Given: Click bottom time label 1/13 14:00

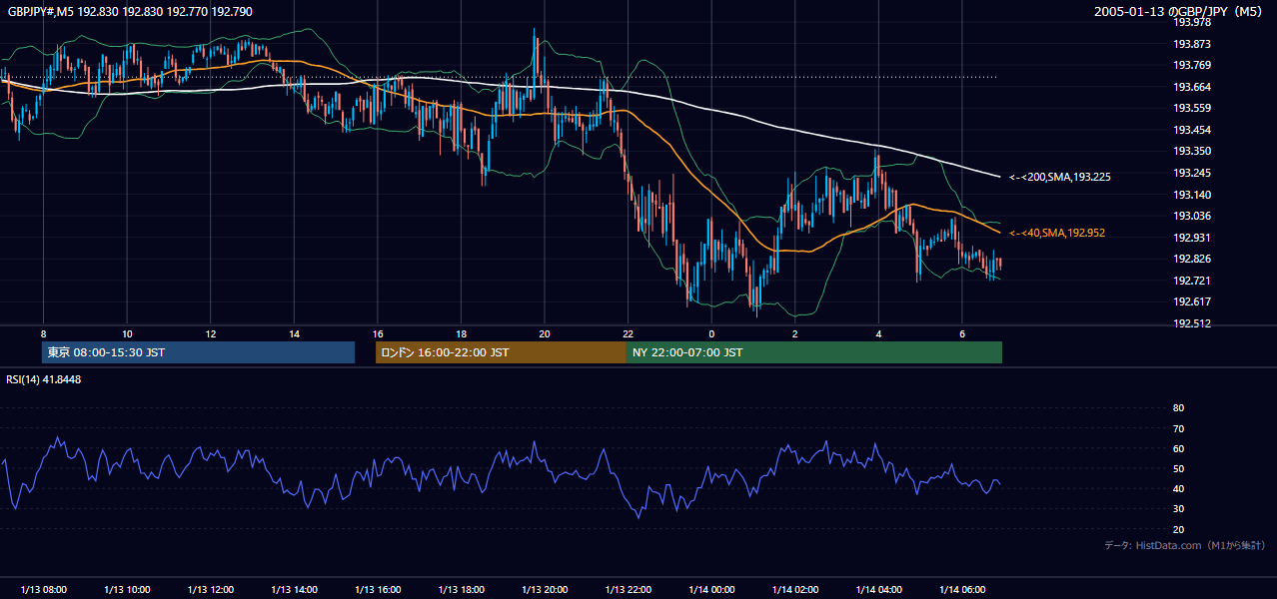Looking at the screenshot, I should coord(294,590).
